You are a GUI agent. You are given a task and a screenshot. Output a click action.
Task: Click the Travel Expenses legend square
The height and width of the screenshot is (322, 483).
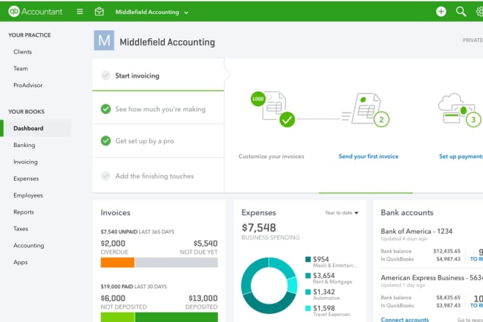(x=307, y=308)
